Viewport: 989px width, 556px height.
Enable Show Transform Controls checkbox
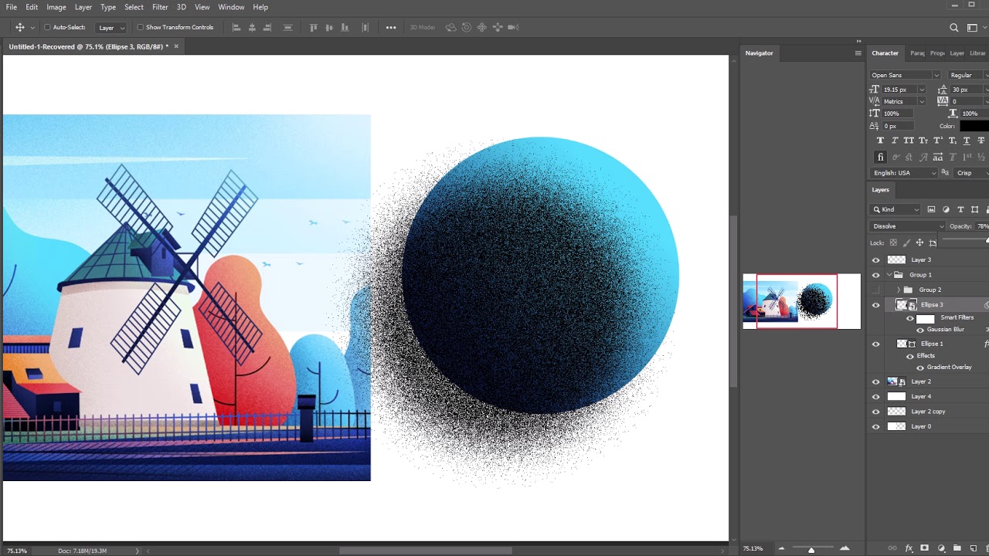pos(140,27)
